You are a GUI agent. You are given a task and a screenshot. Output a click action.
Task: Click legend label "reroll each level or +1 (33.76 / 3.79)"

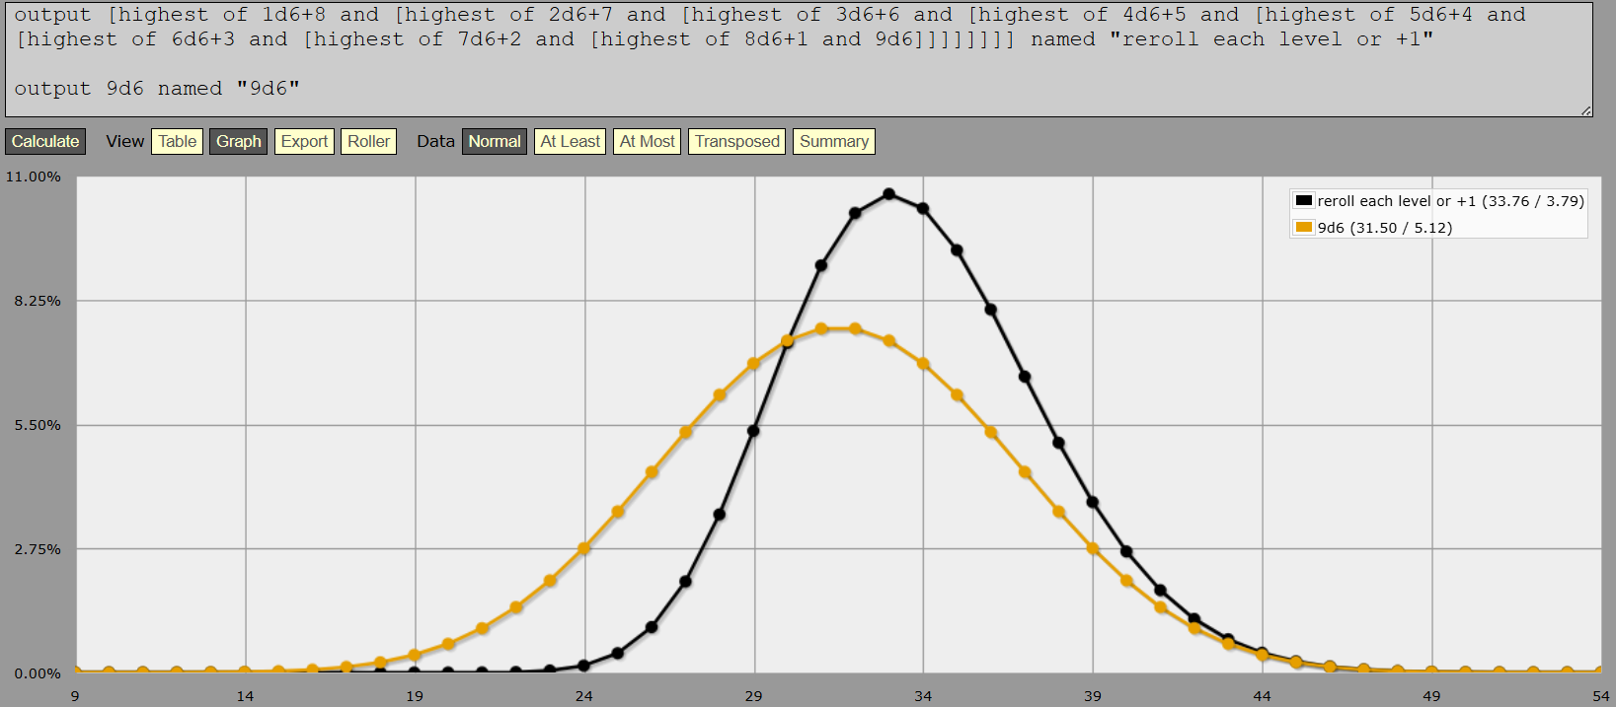coord(1450,201)
